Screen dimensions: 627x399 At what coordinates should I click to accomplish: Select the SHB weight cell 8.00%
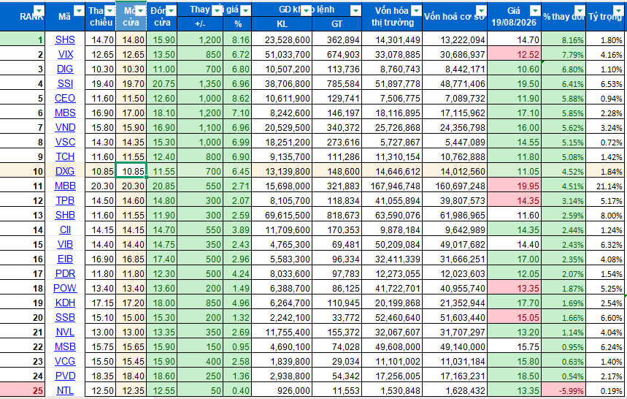(x=607, y=216)
